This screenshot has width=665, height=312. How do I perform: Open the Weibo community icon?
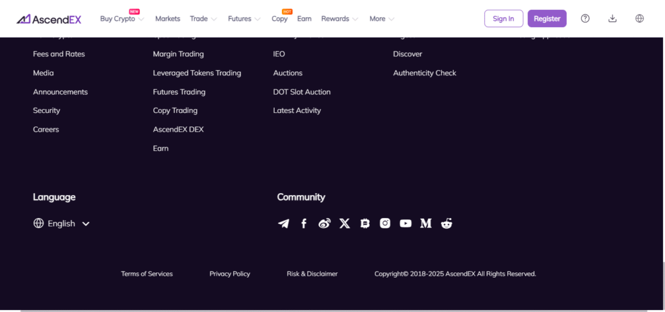click(325, 224)
